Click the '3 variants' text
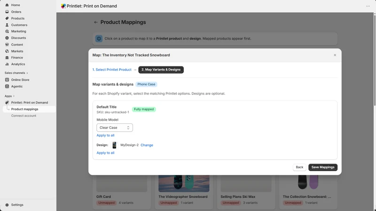 click(x=250, y=203)
